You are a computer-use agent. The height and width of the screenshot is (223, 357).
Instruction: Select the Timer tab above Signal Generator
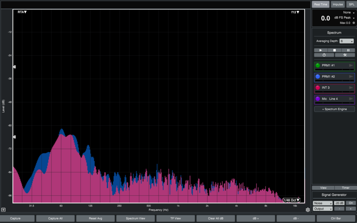click(x=345, y=188)
